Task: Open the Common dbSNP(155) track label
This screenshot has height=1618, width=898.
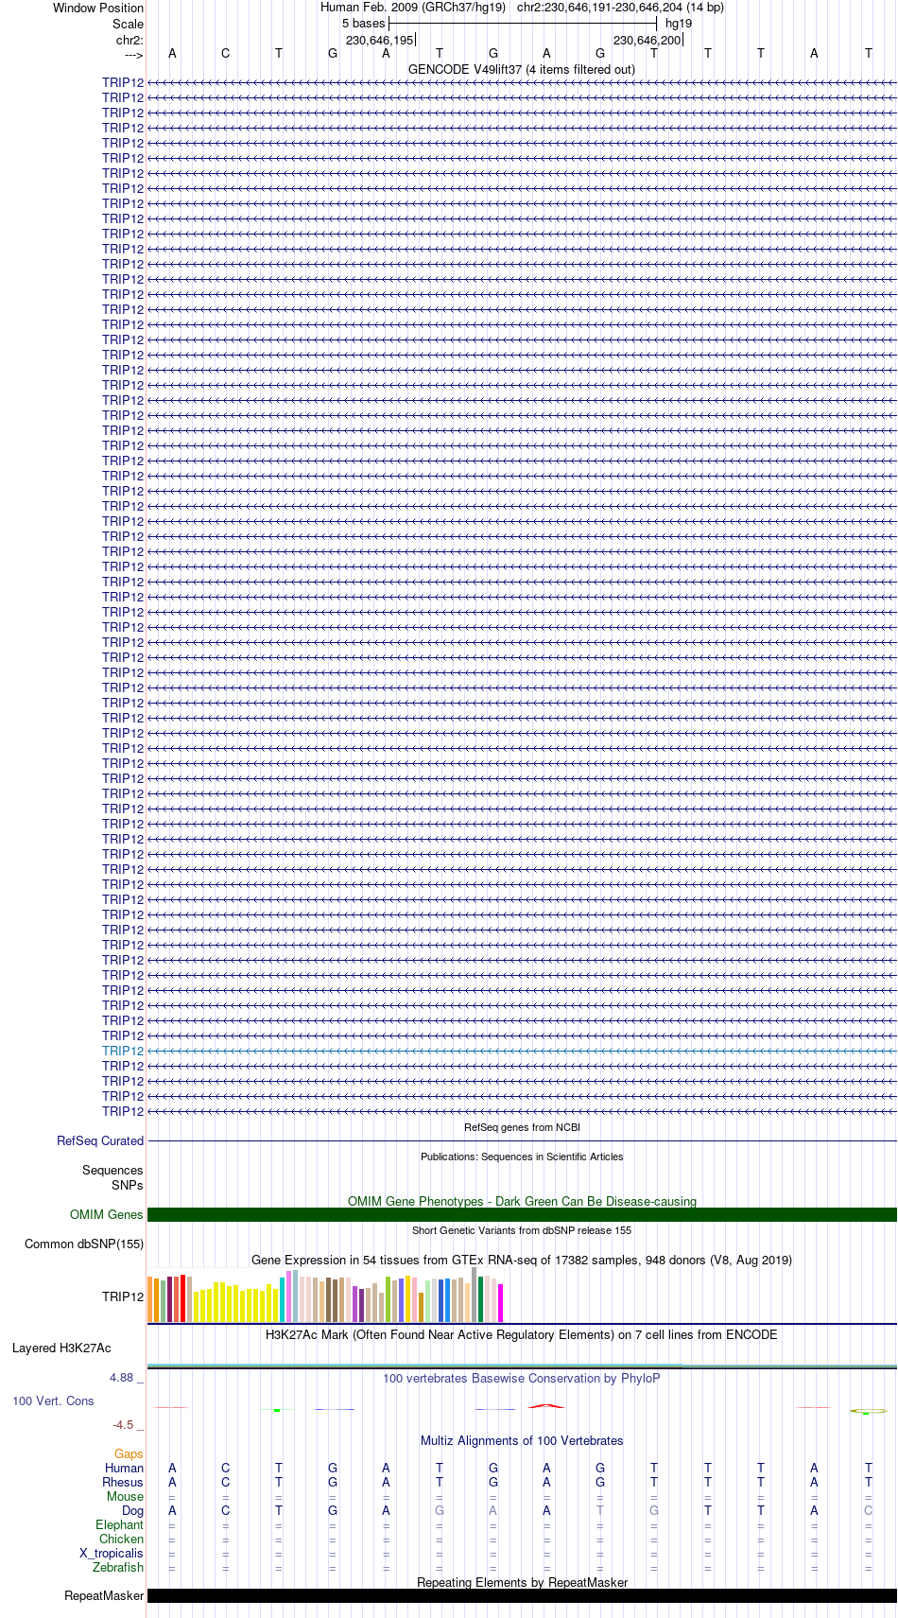Action: tap(84, 1244)
